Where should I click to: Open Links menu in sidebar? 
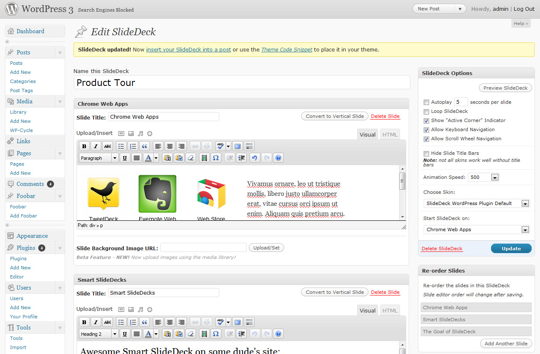23,141
